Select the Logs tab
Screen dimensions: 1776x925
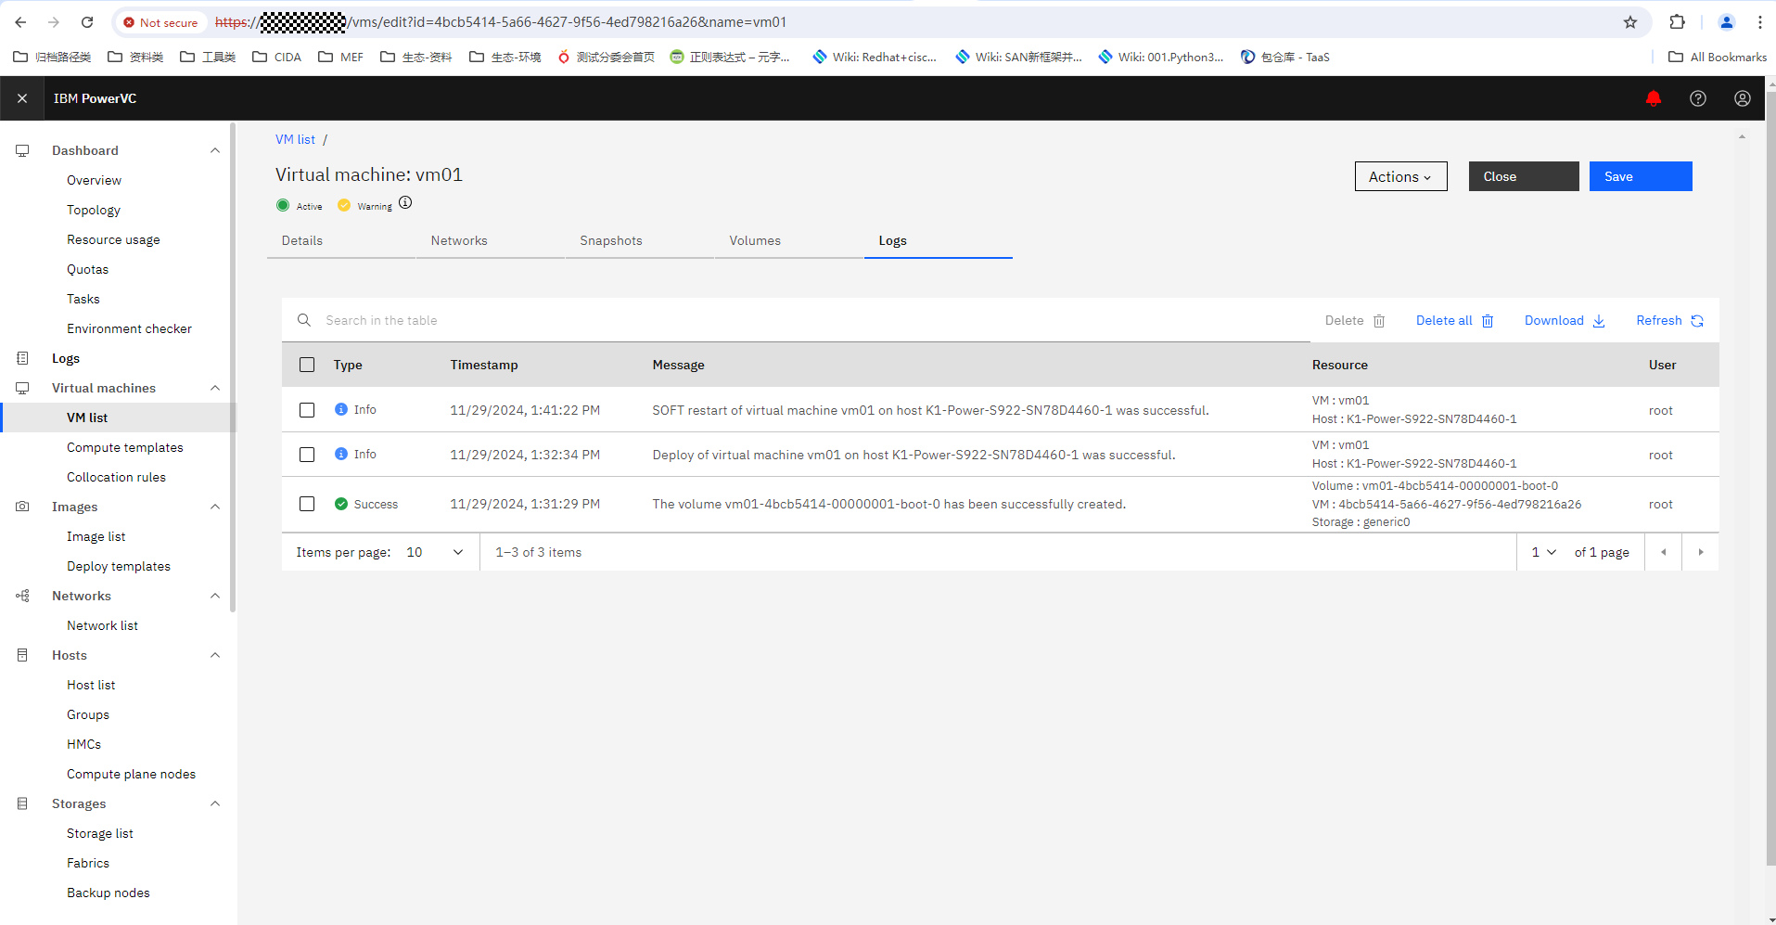tap(939, 240)
